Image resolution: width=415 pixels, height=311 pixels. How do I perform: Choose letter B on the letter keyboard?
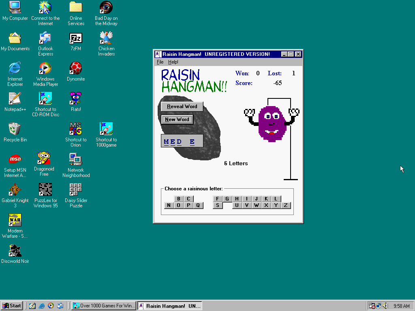(179, 199)
